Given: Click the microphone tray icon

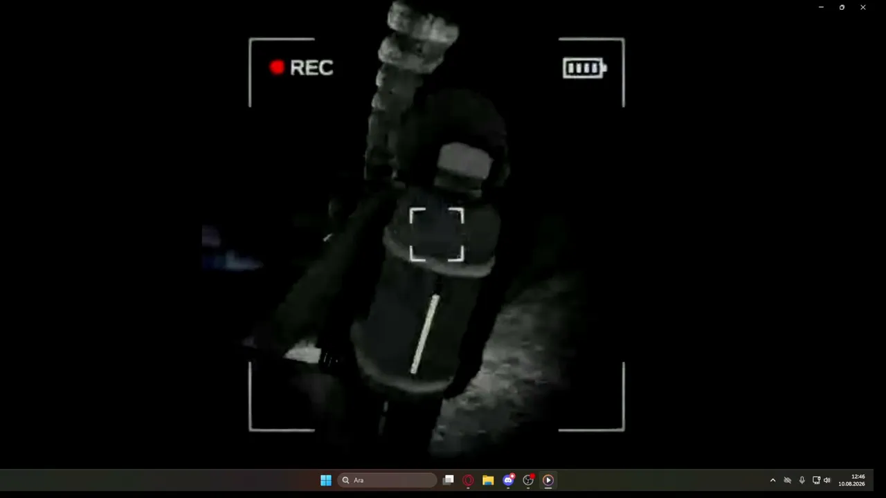Looking at the screenshot, I should click(802, 480).
